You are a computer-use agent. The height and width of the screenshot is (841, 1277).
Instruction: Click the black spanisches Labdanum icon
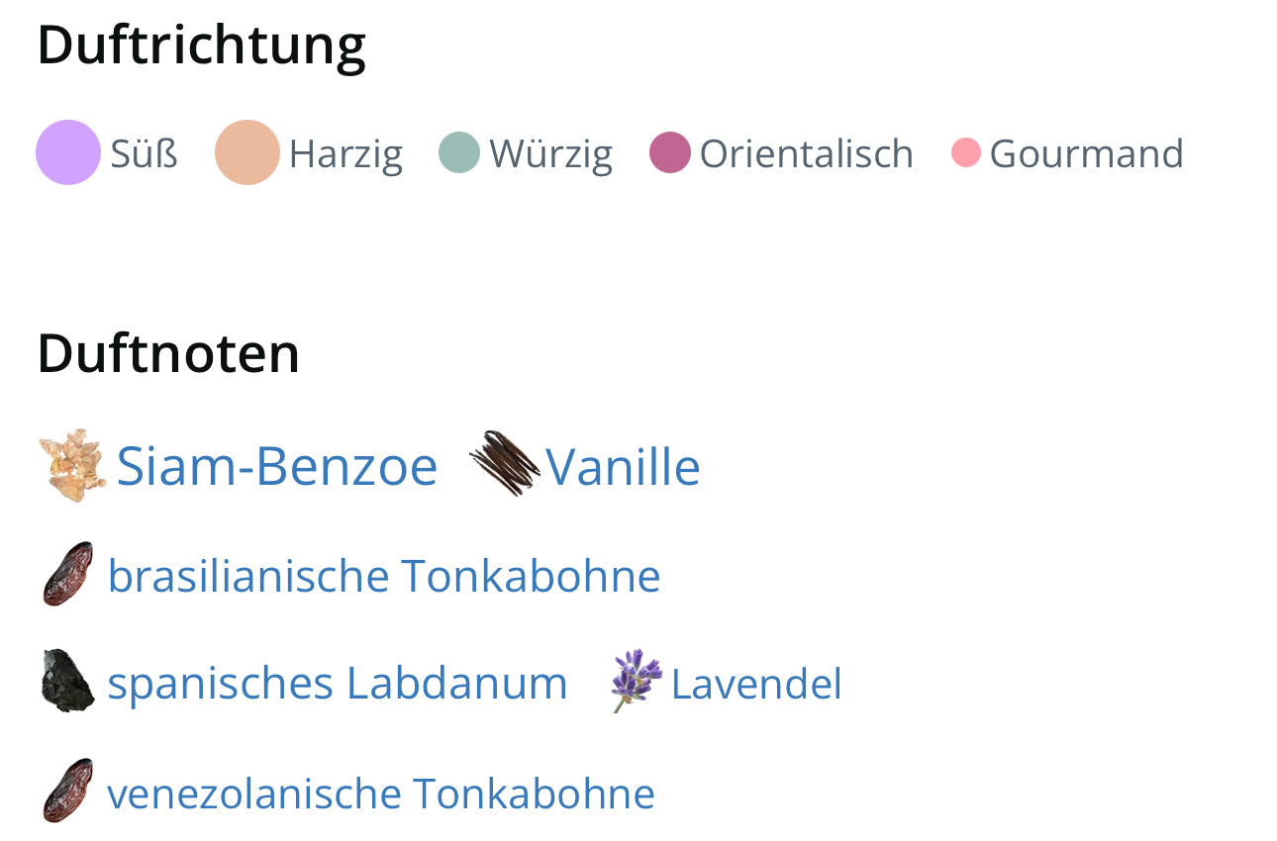(x=68, y=681)
